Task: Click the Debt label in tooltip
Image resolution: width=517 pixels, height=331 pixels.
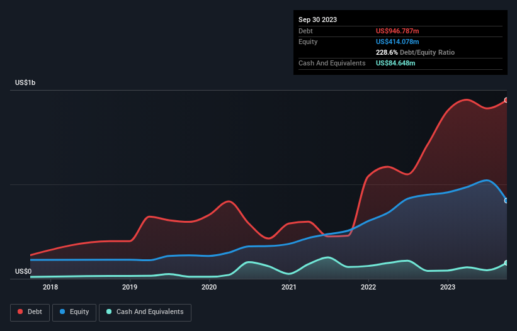Action: coord(305,31)
